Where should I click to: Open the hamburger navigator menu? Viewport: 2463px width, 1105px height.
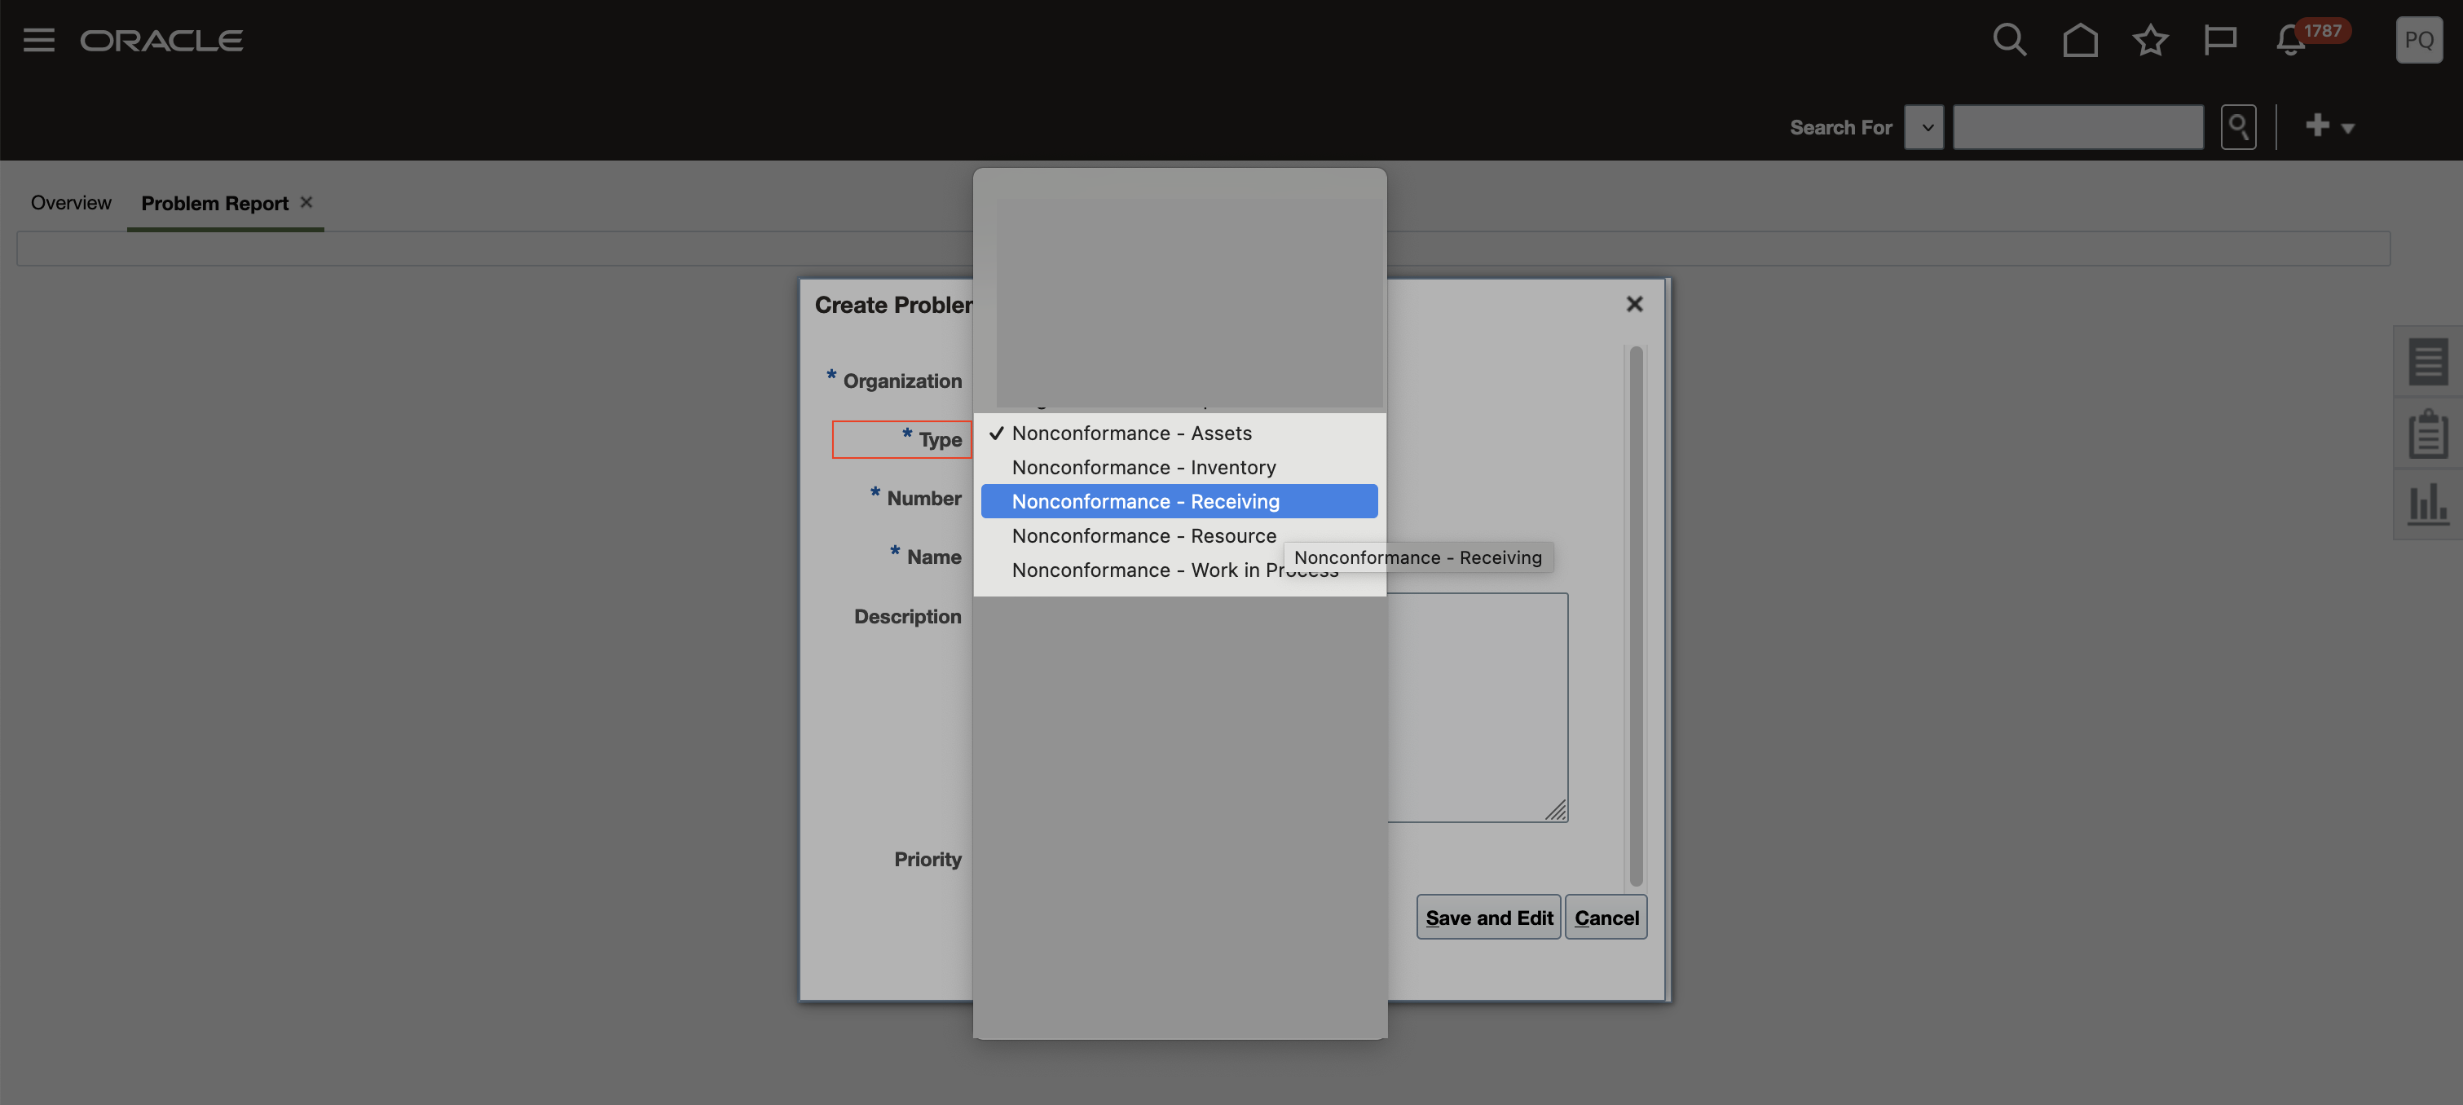38,40
